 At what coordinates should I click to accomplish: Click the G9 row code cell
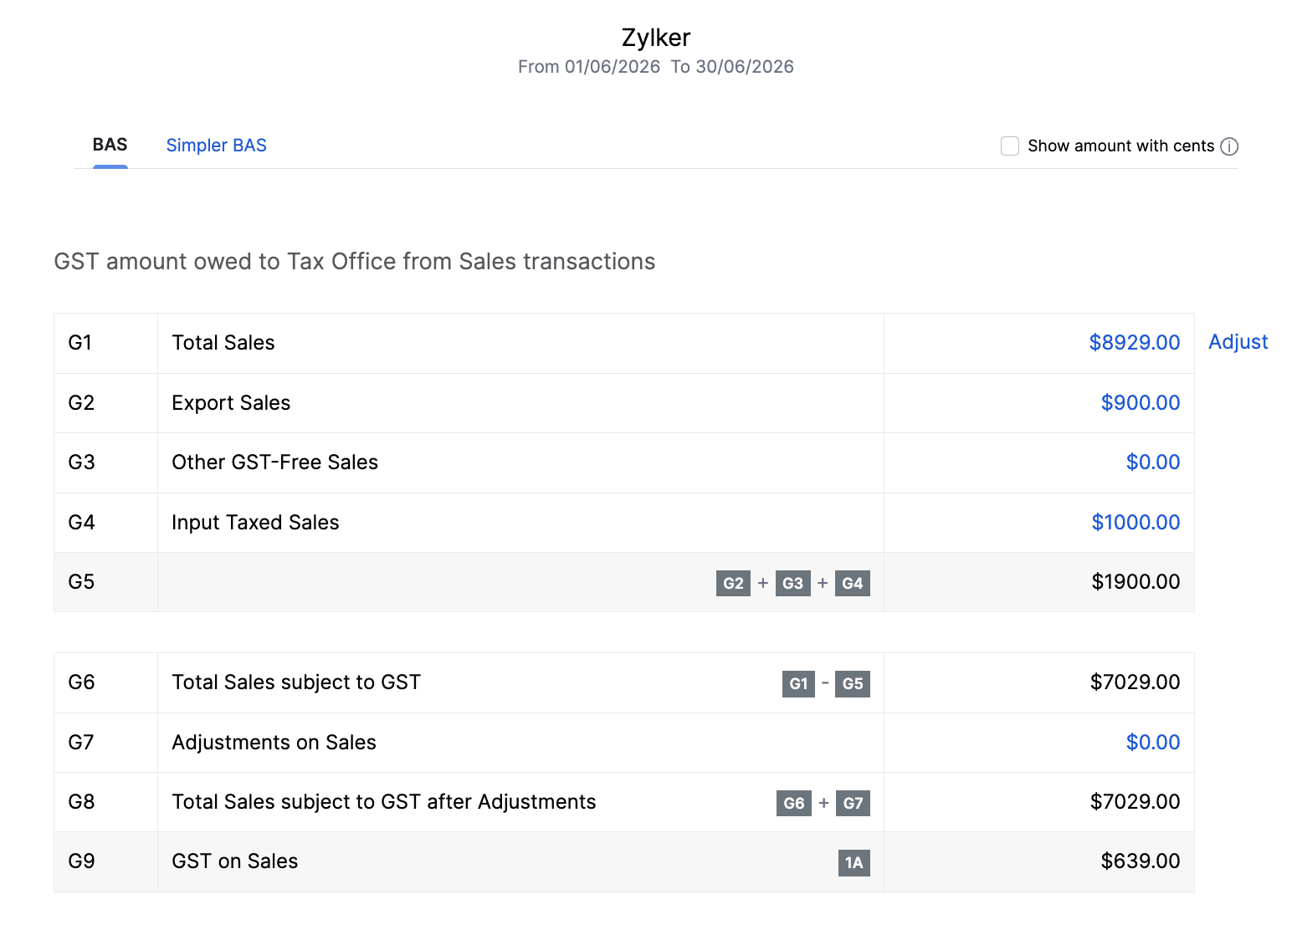(105, 861)
